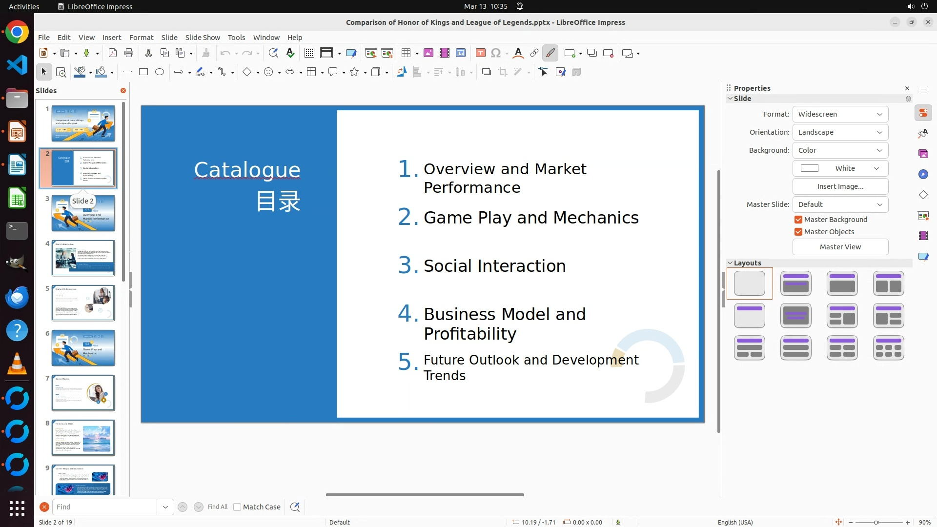
Task: Click the Insert Special Character icon
Action: click(x=495, y=53)
